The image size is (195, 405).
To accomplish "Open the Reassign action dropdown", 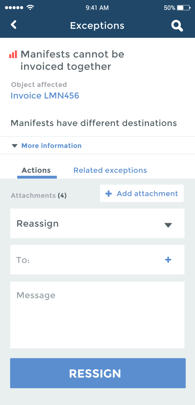I will click(97, 223).
